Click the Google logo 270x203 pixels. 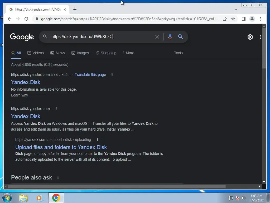22,37
